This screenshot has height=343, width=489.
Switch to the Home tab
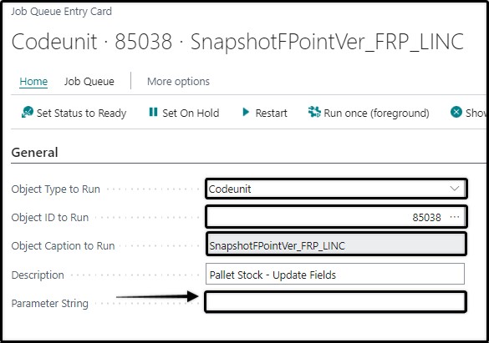click(x=33, y=81)
